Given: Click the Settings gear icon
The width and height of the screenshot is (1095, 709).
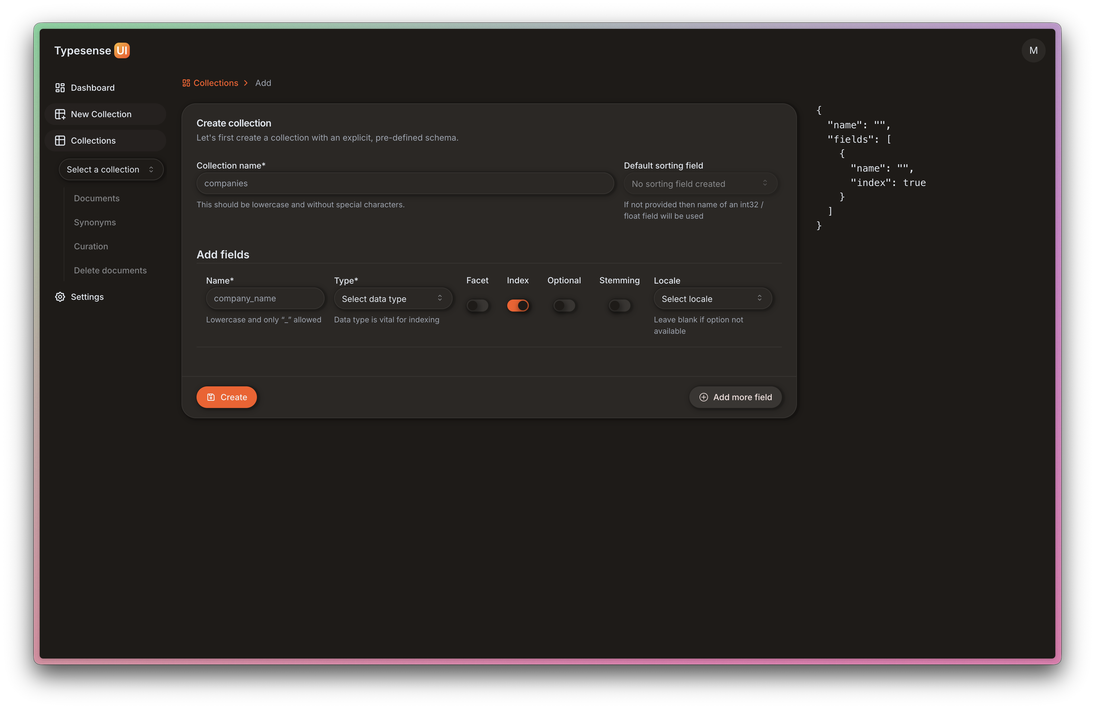Looking at the screenshot, I should tap(60, 297).
